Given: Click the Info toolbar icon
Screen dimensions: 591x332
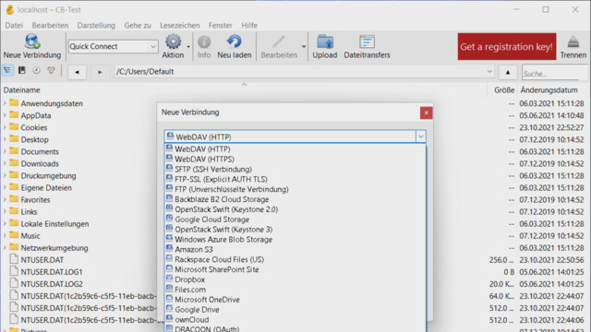Looking at the screenshot, I should (x=204, y=41).
